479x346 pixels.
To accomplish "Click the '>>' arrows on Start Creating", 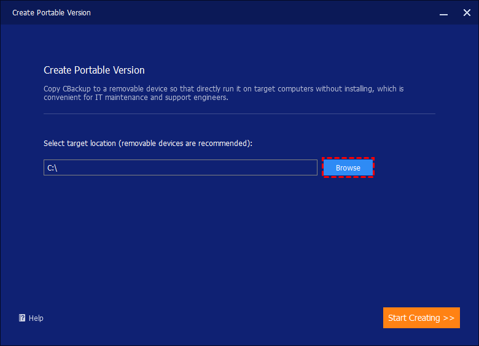I will [x=448, y=318].
